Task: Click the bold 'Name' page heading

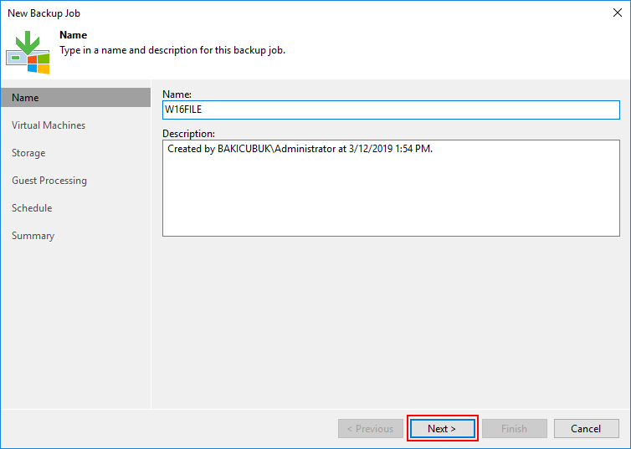Action: tap(74, 35)
